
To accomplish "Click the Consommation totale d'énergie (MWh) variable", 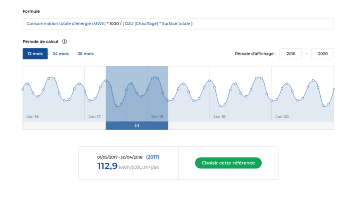I will tap(66, 24).
